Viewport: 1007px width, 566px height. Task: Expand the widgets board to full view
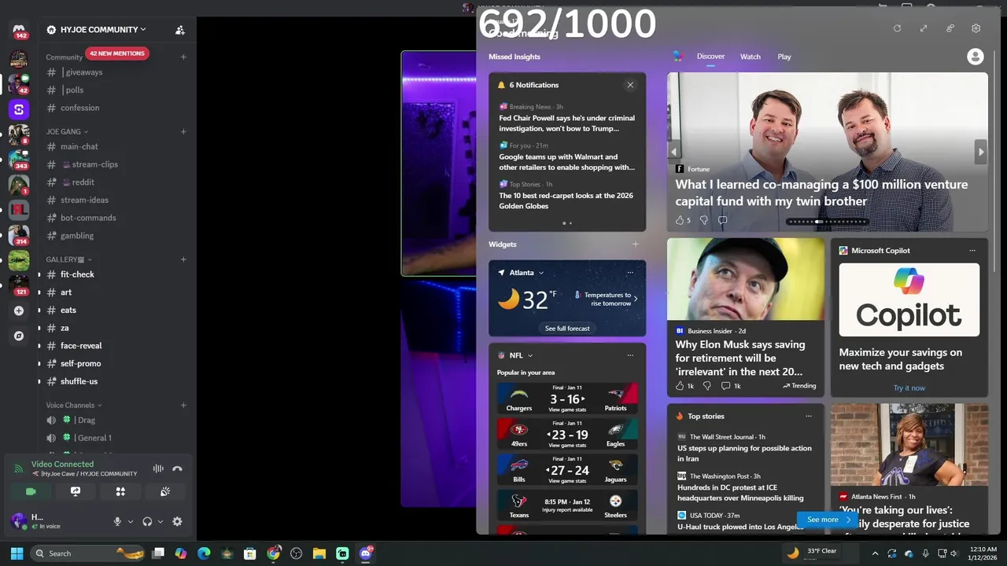click(924, 28)
